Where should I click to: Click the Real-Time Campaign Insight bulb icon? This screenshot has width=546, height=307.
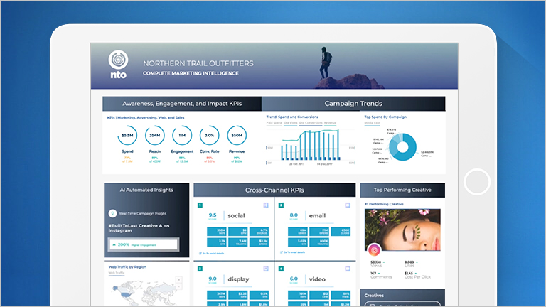pos(112,213)
